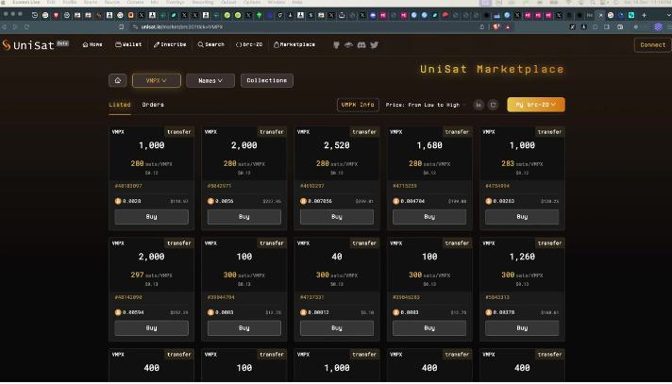
Task: Click the chart icon next to the sort dropdown
Action: 479,105
